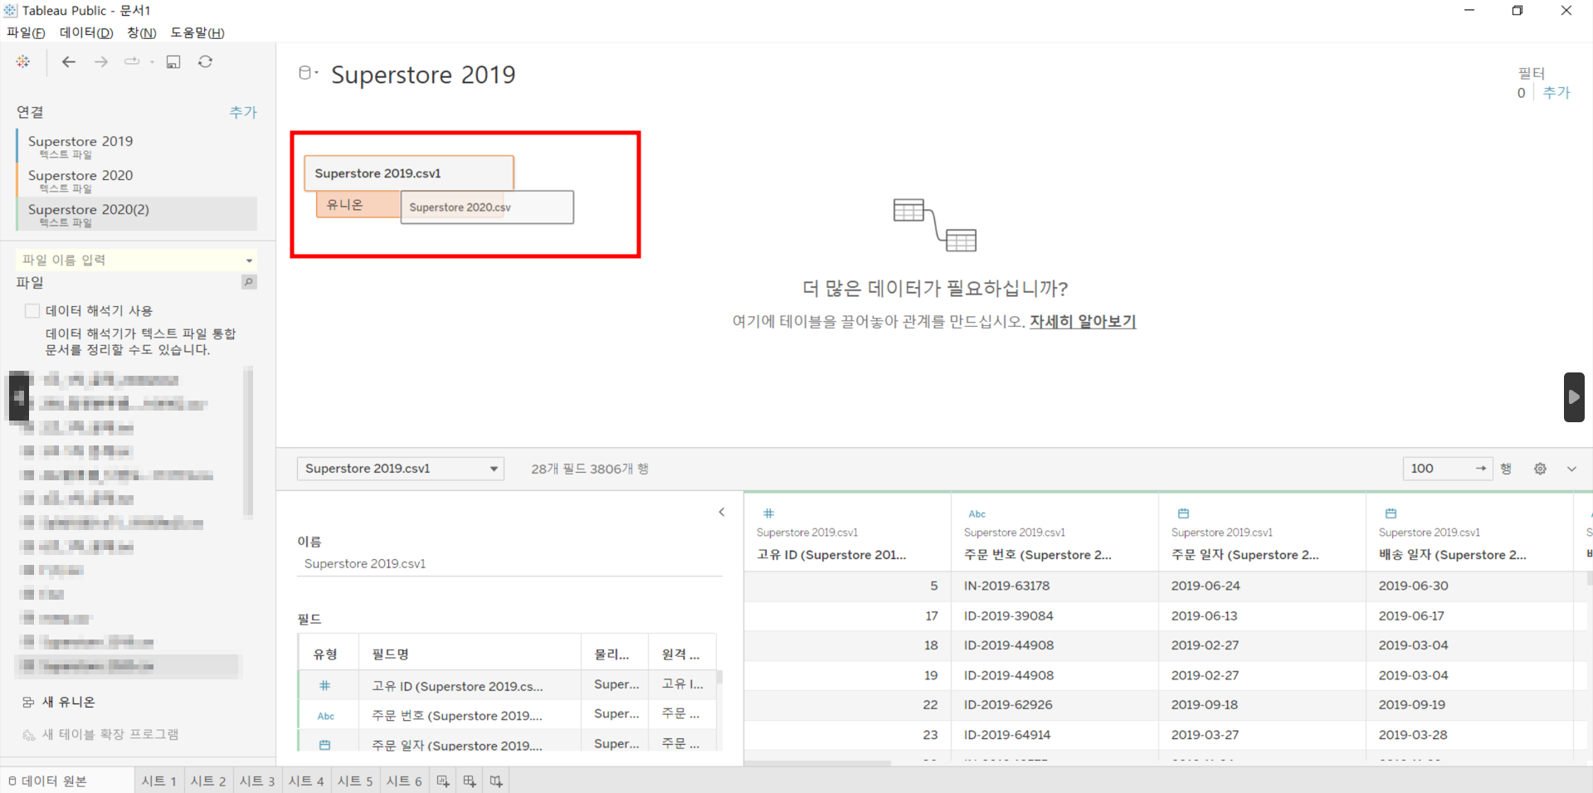Toggle the 데이터 해석기 사용 checkbox
1593x793 pixels.
(x=32, y=311)
